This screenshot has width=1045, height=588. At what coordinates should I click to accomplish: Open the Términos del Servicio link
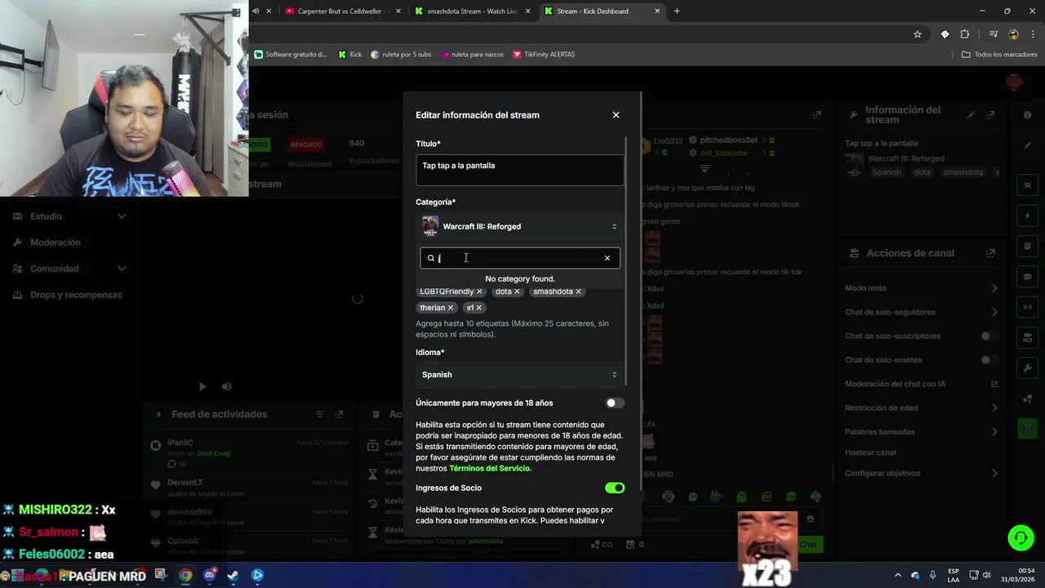(x=490, y=468)
